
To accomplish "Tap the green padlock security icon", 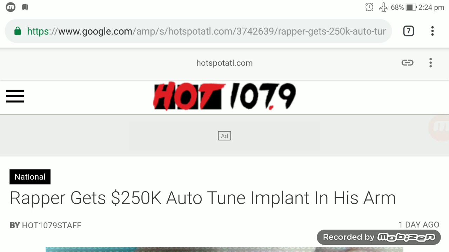I will pos(17,31).
